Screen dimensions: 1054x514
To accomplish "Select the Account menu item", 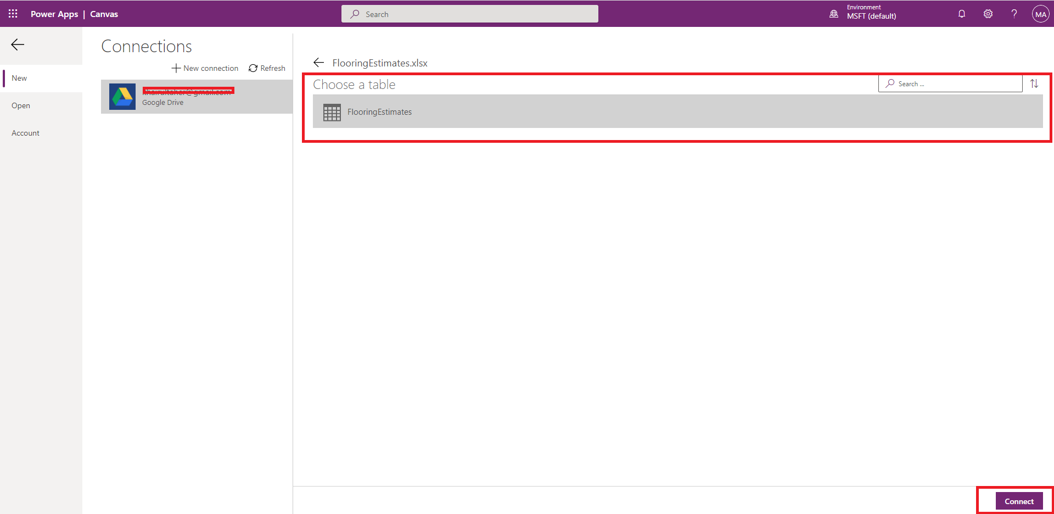I will [x=25, y=133].
